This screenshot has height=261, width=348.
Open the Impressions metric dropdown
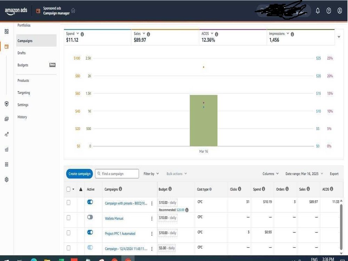(288, 33)
